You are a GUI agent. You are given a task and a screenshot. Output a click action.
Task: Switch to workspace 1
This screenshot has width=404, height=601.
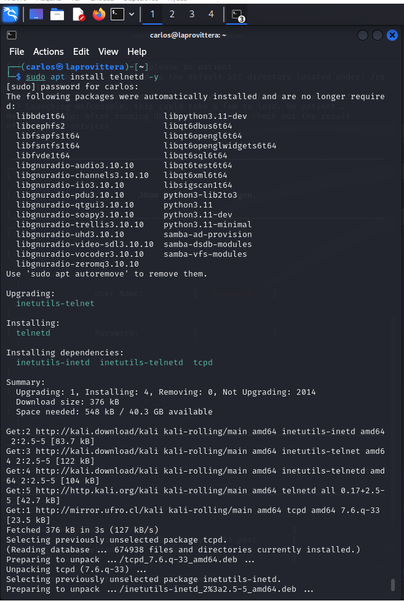[152, 14]
